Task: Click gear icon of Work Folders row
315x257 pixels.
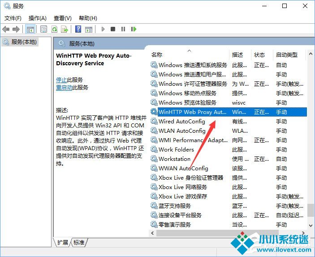Action: pos(154,149)
